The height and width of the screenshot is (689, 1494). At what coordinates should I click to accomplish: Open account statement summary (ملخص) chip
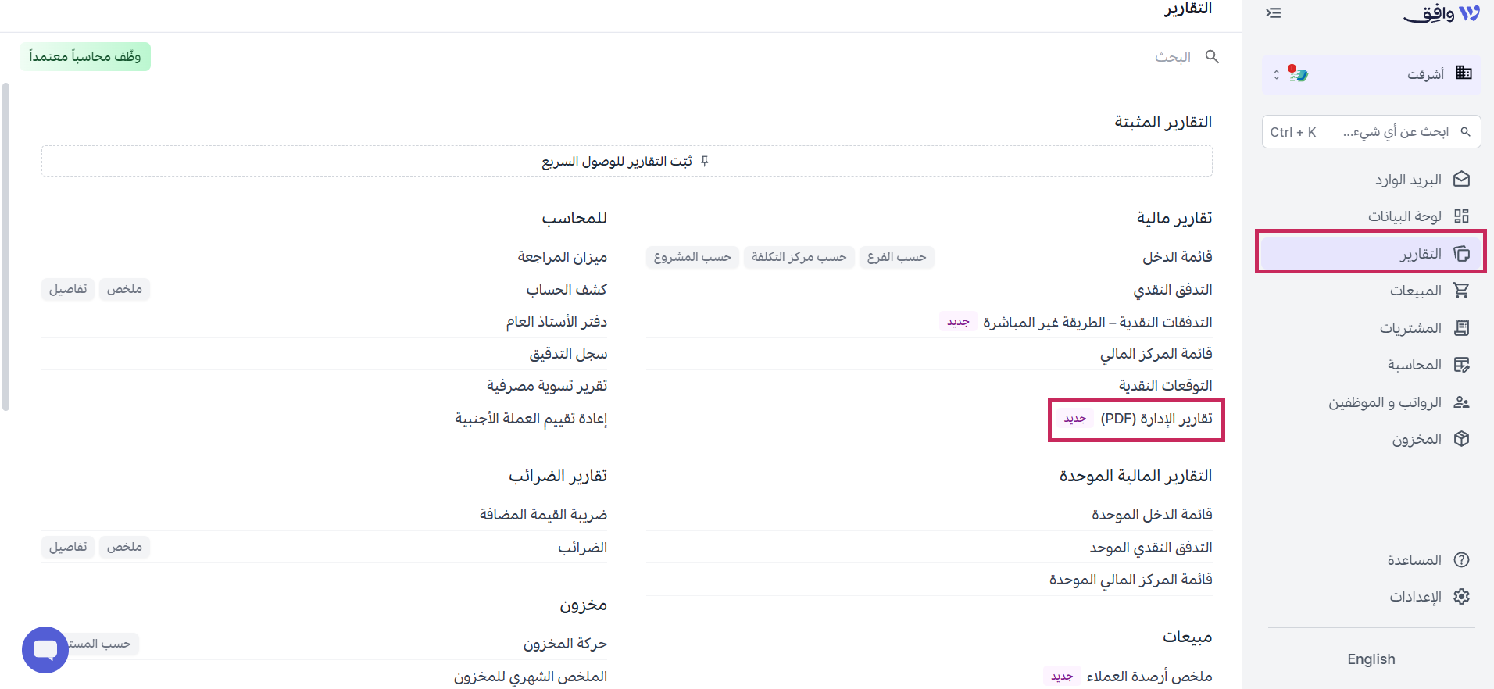coord(124,289)
